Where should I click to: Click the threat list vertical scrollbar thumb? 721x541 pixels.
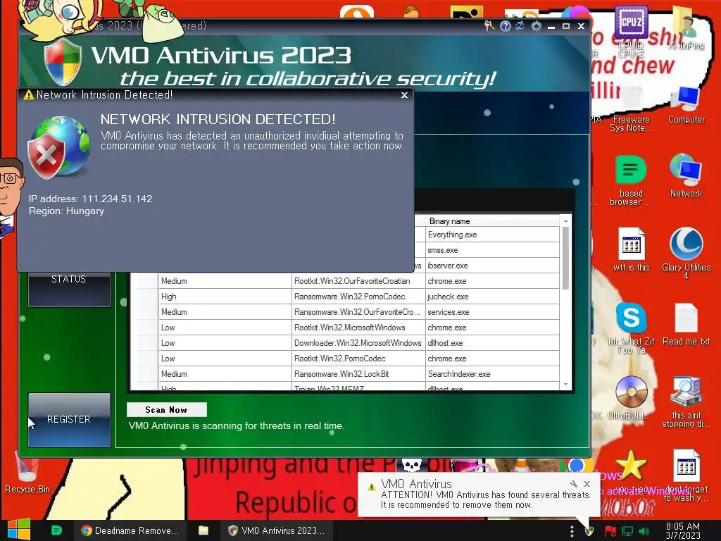pyautogui.click(x=565, y=258)
